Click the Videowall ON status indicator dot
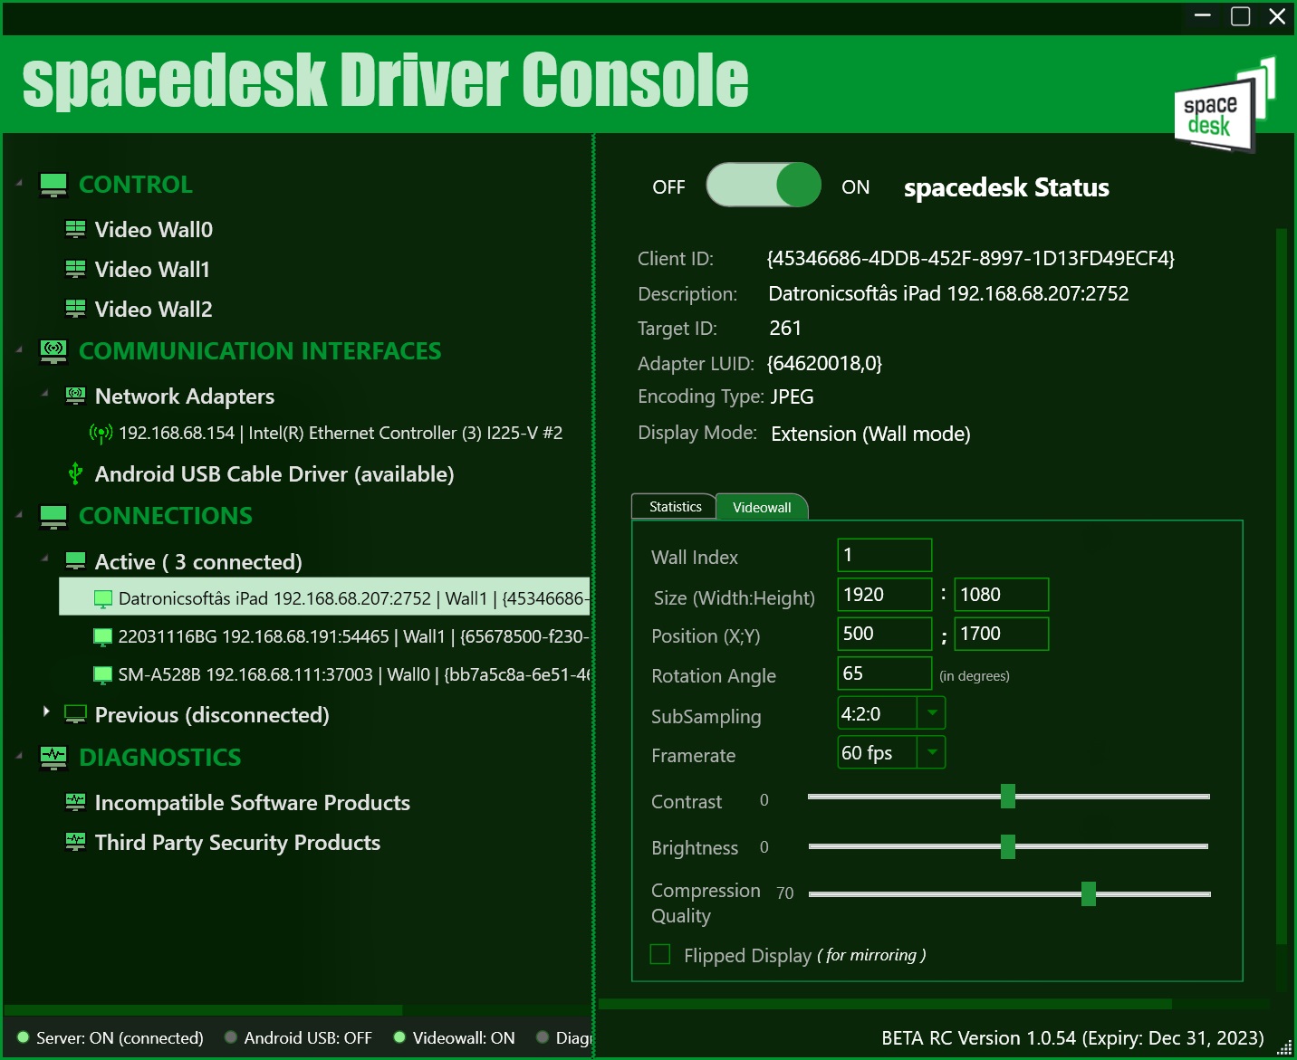Image resolution: width=1297 pixels, height=1060 pixels. point(399,1037)
